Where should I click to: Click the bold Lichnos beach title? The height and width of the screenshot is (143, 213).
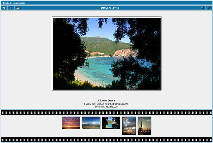[x=106, y=100]
